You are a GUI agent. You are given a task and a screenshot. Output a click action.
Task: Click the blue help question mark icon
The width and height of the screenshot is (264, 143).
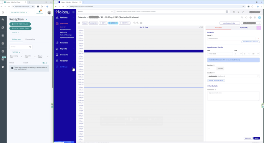click(259, 17)
